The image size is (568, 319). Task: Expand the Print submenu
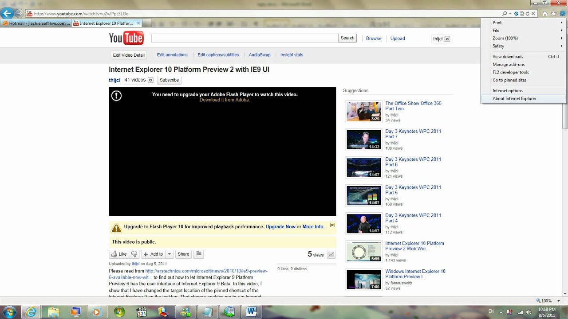click(523, 23)
